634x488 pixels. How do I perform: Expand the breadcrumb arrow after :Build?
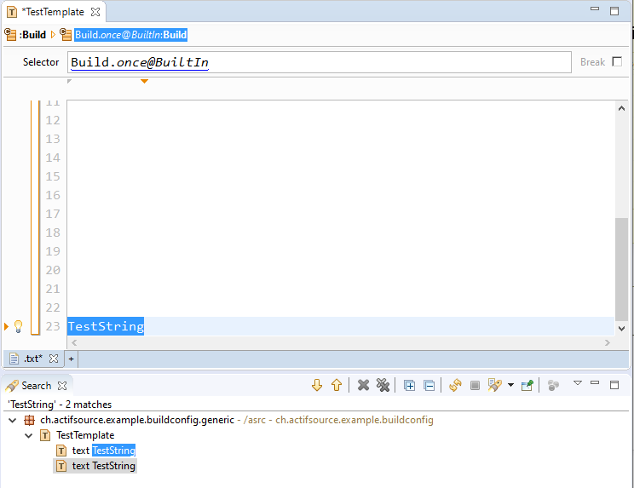coord(53,35)
